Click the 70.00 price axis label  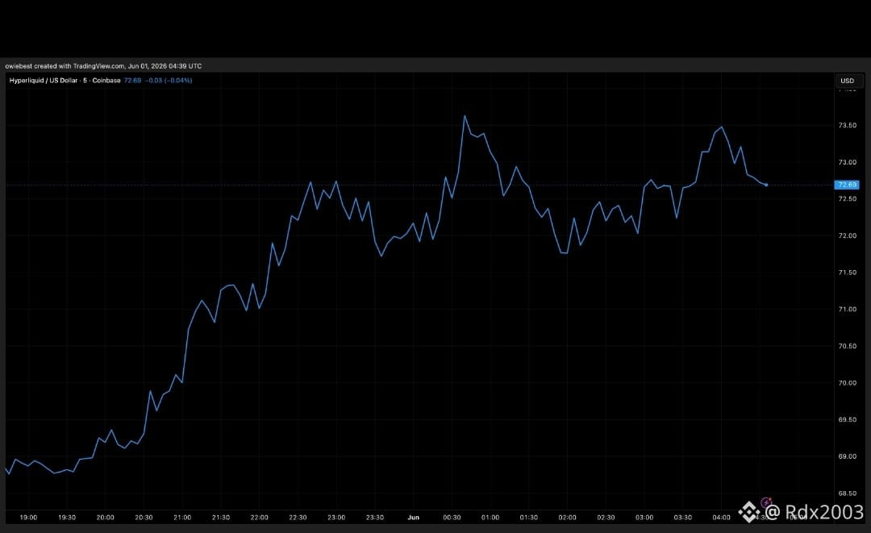[847, 383]
